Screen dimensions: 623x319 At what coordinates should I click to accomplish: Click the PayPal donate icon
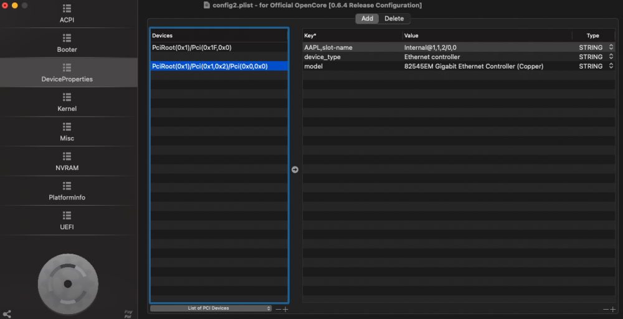128,313
